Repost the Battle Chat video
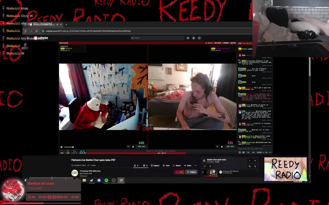Screen dimensions: 329x205 point(177,165)
